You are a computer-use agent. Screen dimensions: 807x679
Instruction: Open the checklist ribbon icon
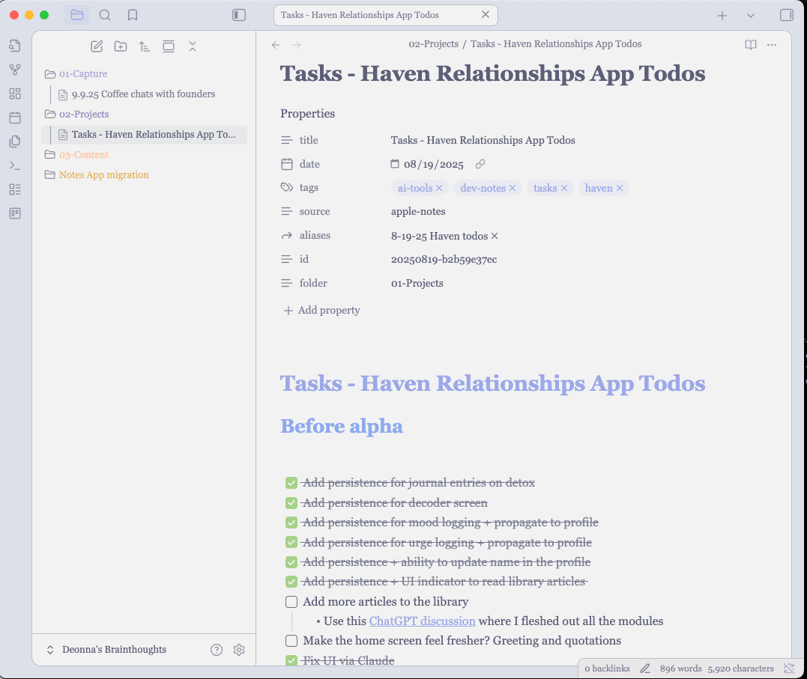click(x=15, y=189)
